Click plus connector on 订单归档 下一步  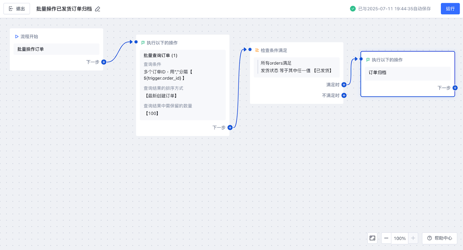(455, 88)
